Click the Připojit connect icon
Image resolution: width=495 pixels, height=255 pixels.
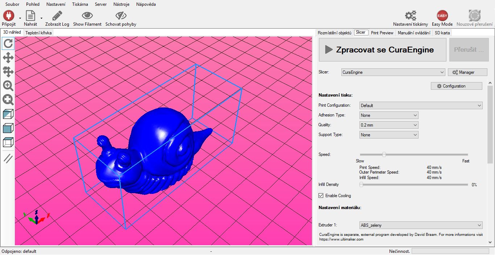tap(8, 16)
